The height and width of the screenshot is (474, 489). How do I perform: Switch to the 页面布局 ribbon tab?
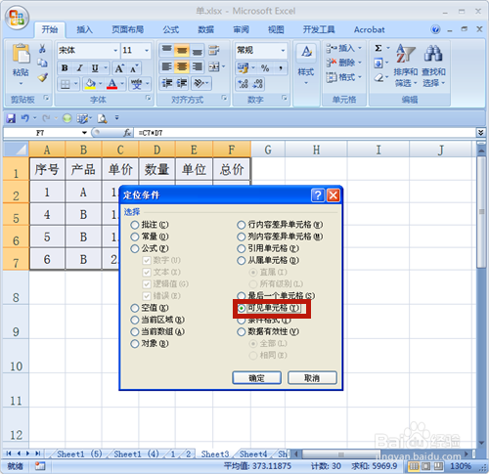point(128,29)
